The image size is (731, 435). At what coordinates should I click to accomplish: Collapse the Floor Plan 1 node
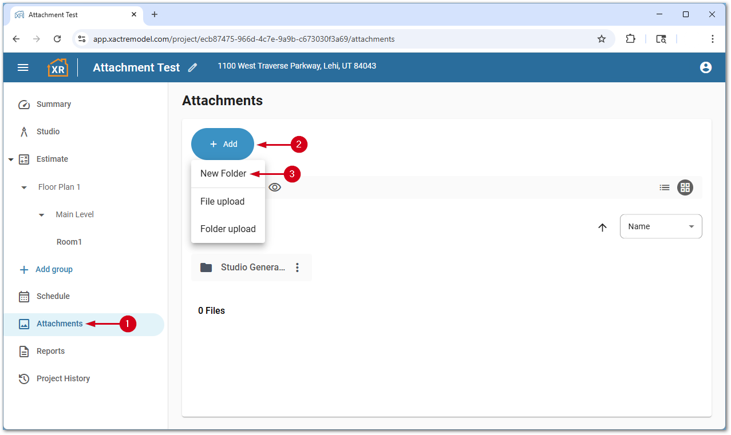point(24,187)
